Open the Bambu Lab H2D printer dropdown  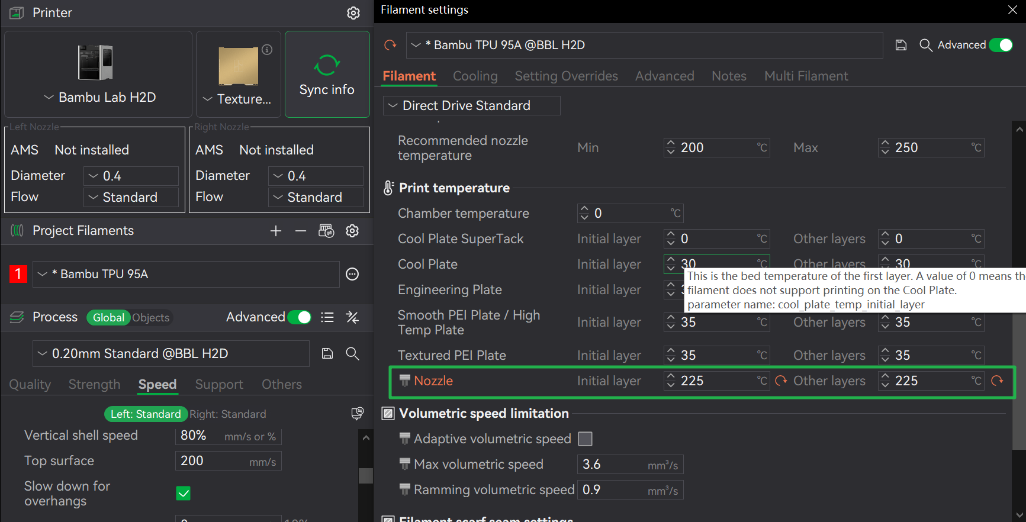[99, 97]
